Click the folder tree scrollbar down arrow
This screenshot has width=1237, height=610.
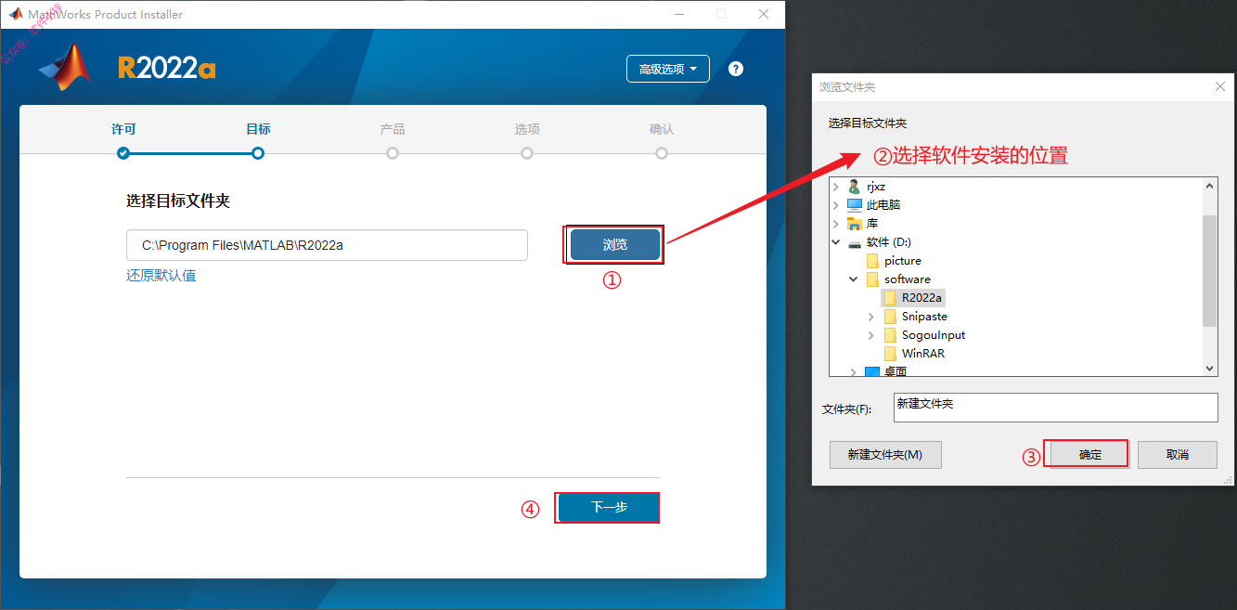pyautogui.click(x=1210, y=369)
